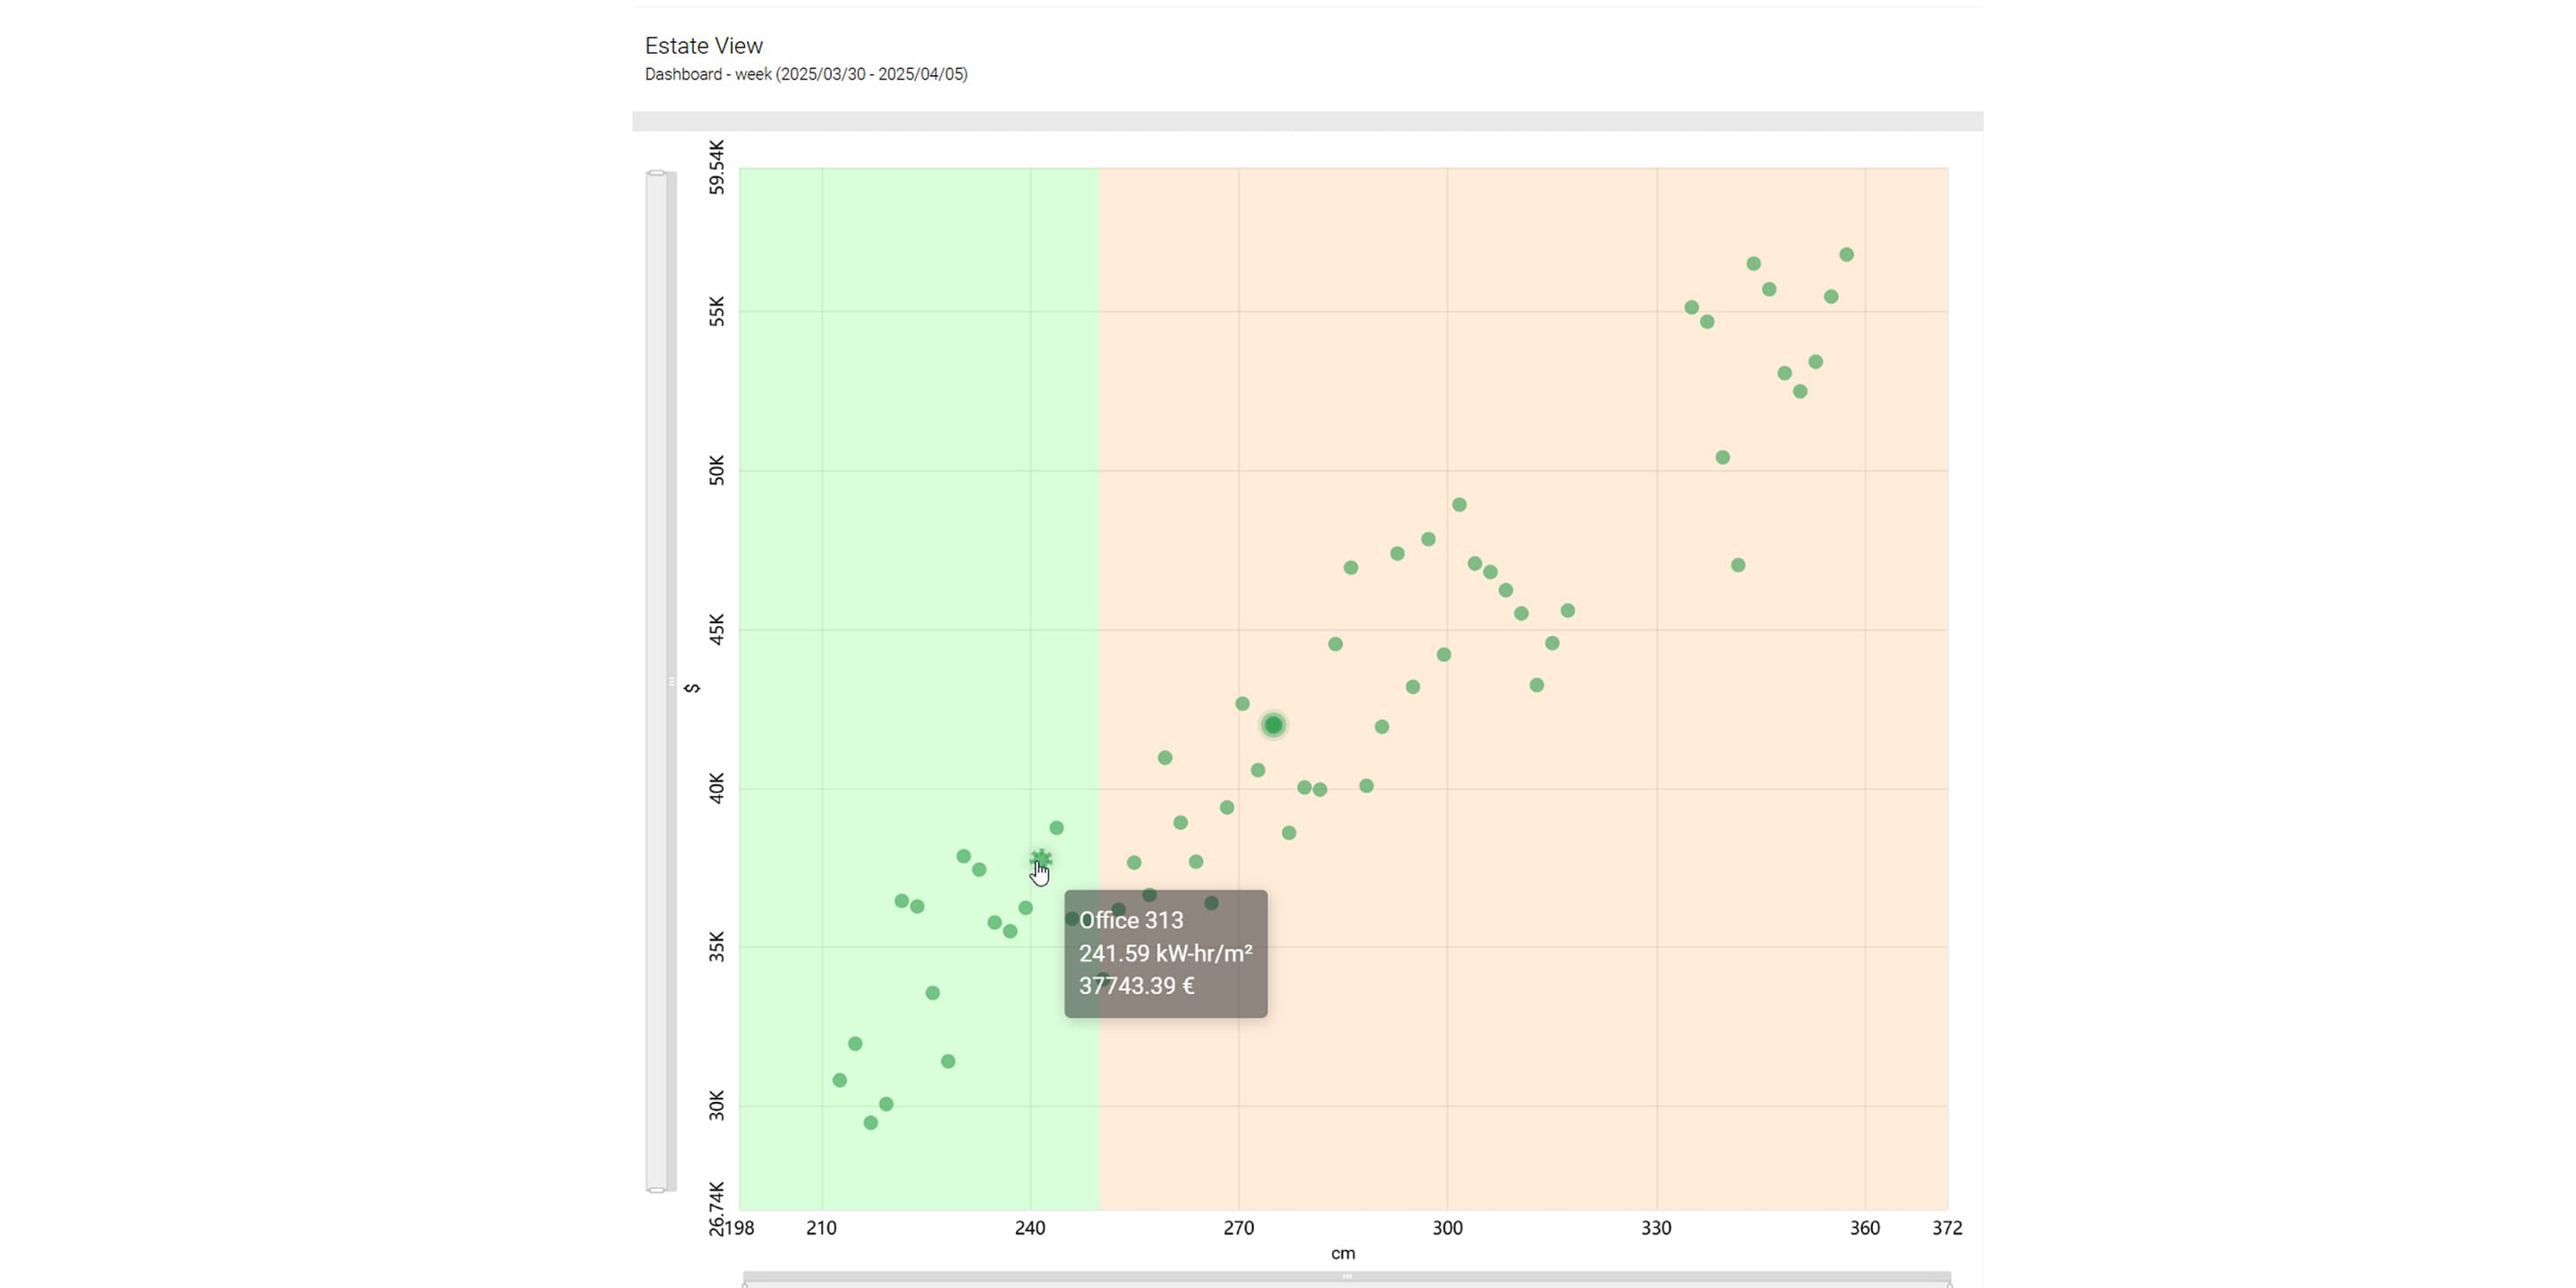
Task: Select the highest data point in the chart
Action: point(1846,255)
